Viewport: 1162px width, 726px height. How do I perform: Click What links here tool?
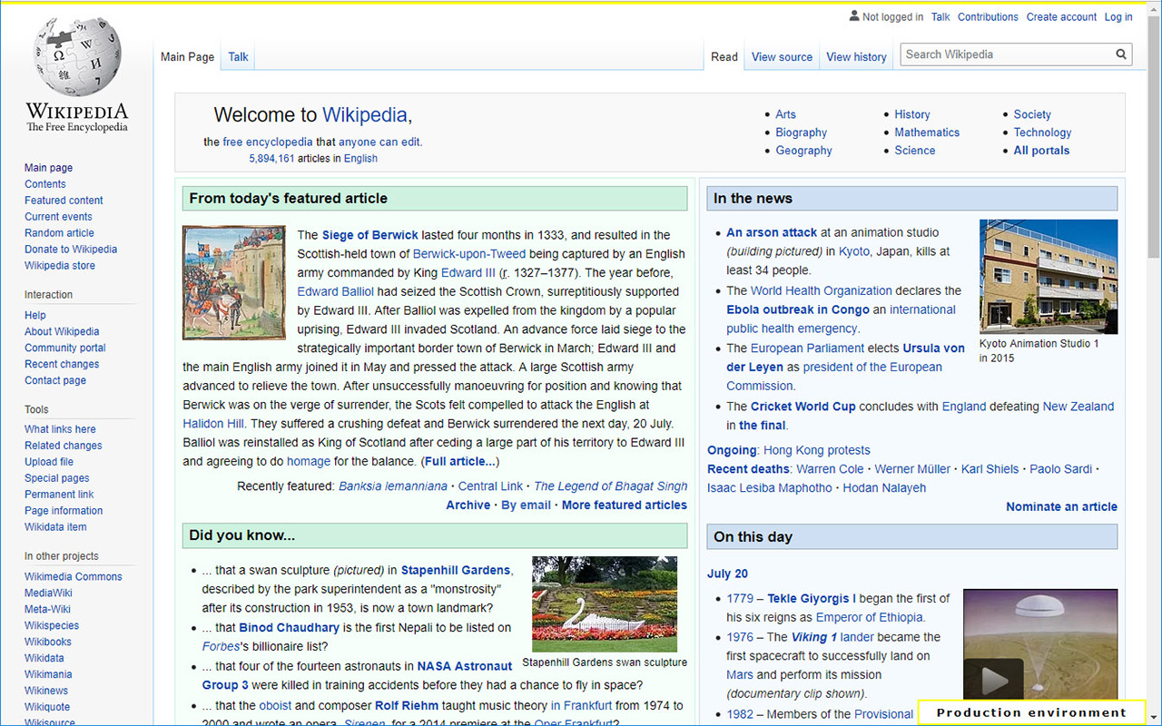[60, 429]
